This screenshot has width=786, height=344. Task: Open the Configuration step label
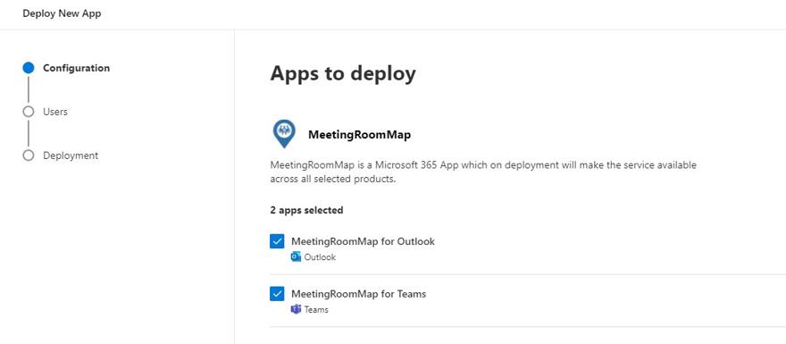(x=76, y=68)
